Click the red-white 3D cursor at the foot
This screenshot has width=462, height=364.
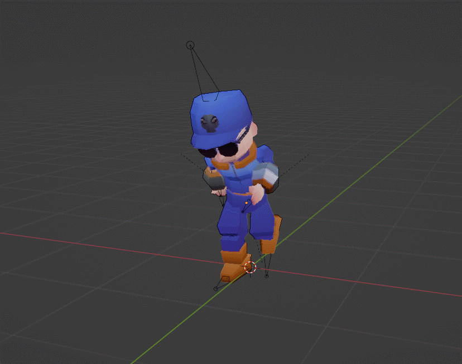coord(250,267)
